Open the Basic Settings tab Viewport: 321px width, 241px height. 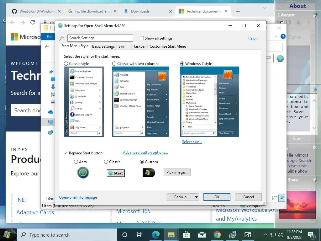(x=103, y=46)
